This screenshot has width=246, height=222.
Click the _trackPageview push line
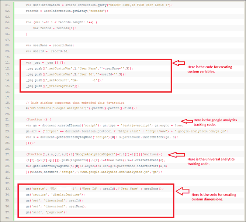click(x=53, y=86)
